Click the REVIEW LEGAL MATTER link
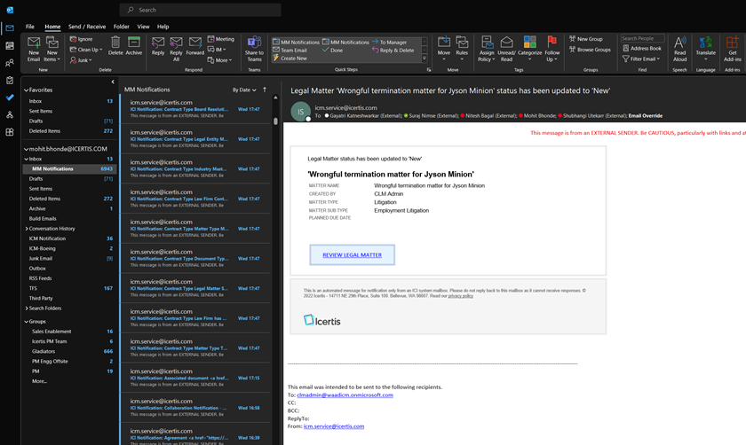 pyautogui.click(x=352, y=254)
